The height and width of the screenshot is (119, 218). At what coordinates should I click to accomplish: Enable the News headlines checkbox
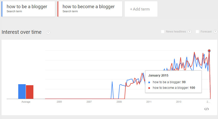[163, 31]
